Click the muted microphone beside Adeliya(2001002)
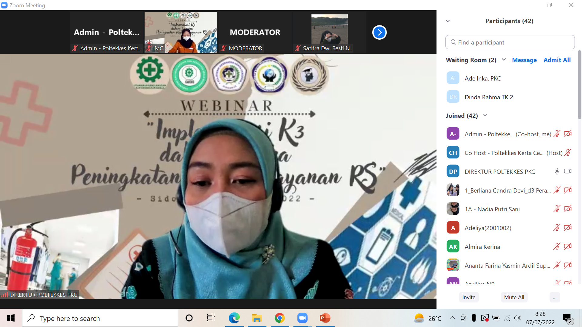Screen dimensions: 582x327 (557, 227)
